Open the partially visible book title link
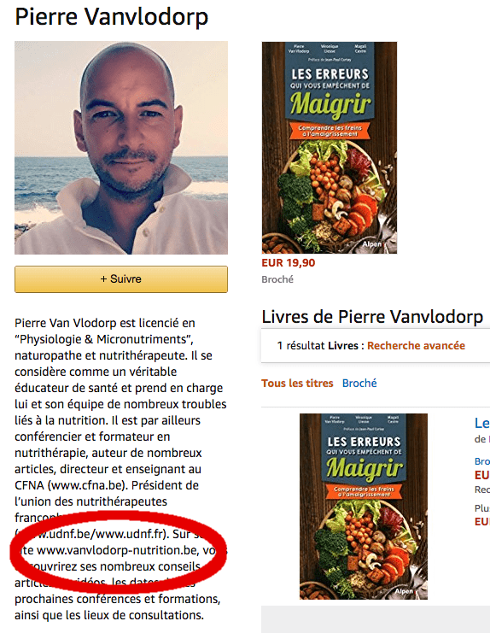490x633 pixels. coord(482,423)
